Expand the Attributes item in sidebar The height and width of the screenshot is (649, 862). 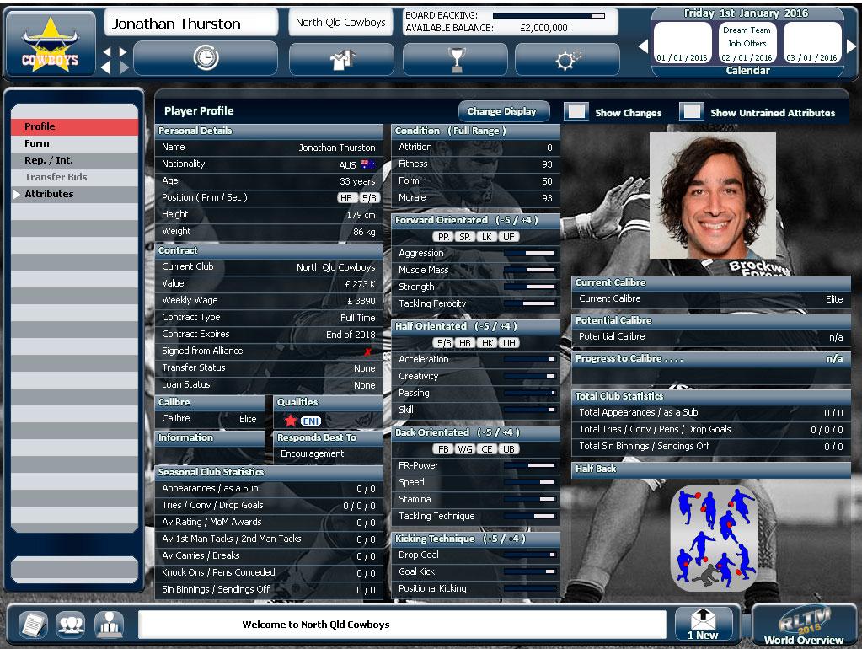(49, 194)
